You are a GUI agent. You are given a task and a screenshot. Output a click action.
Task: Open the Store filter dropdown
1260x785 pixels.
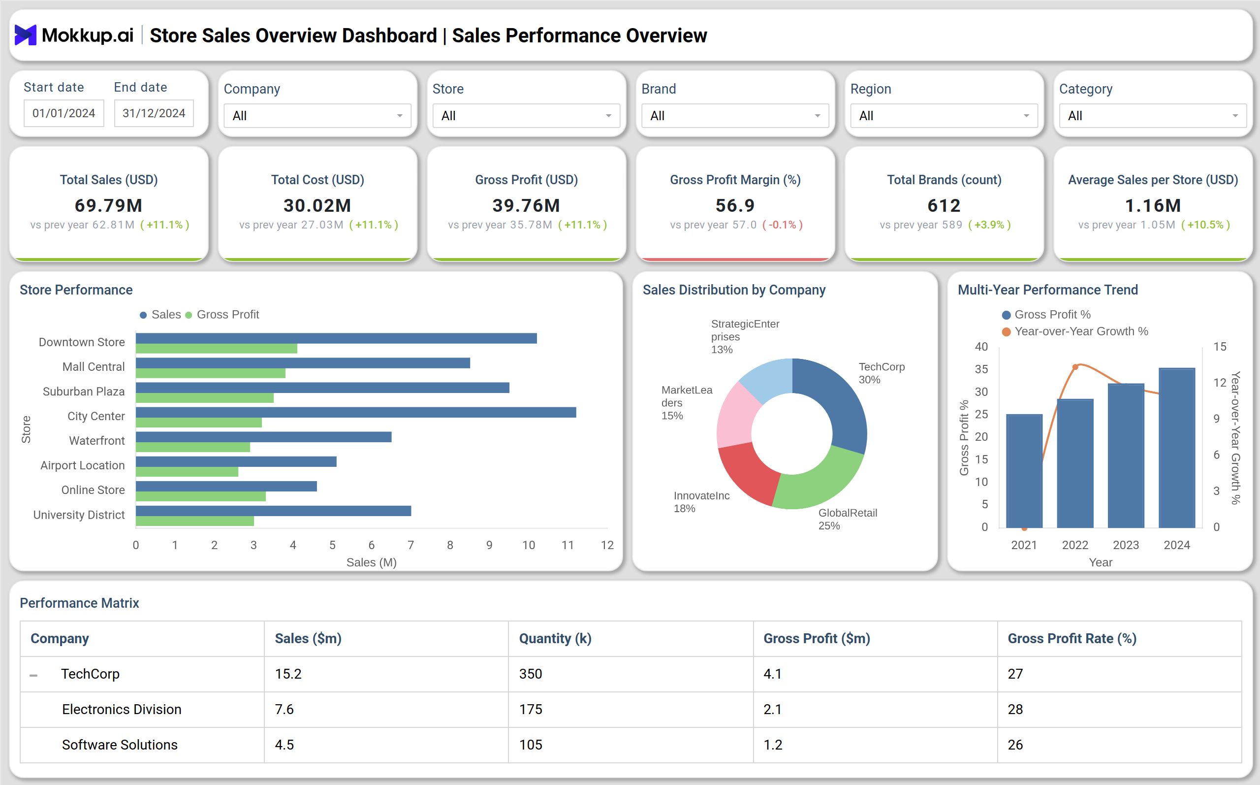click(526, 115)
